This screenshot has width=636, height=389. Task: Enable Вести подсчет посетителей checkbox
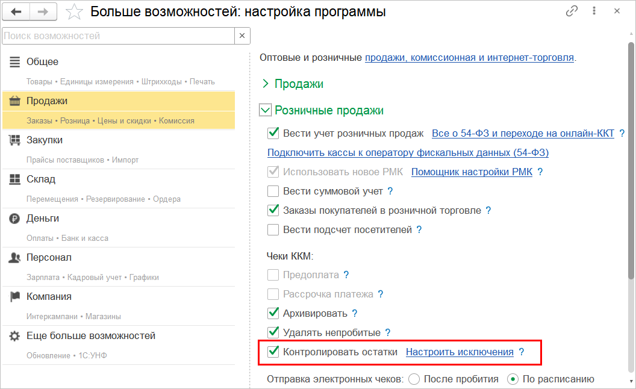tap(273, 230)
